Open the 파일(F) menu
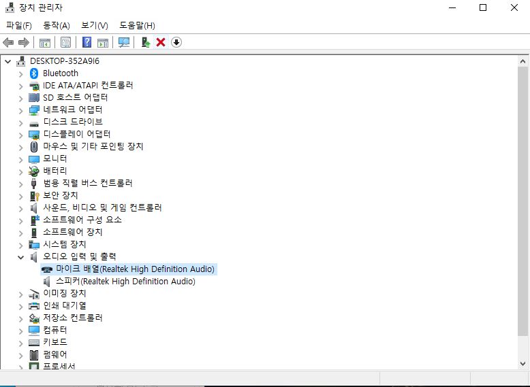 pyautogui.click(x=19, y=26)
